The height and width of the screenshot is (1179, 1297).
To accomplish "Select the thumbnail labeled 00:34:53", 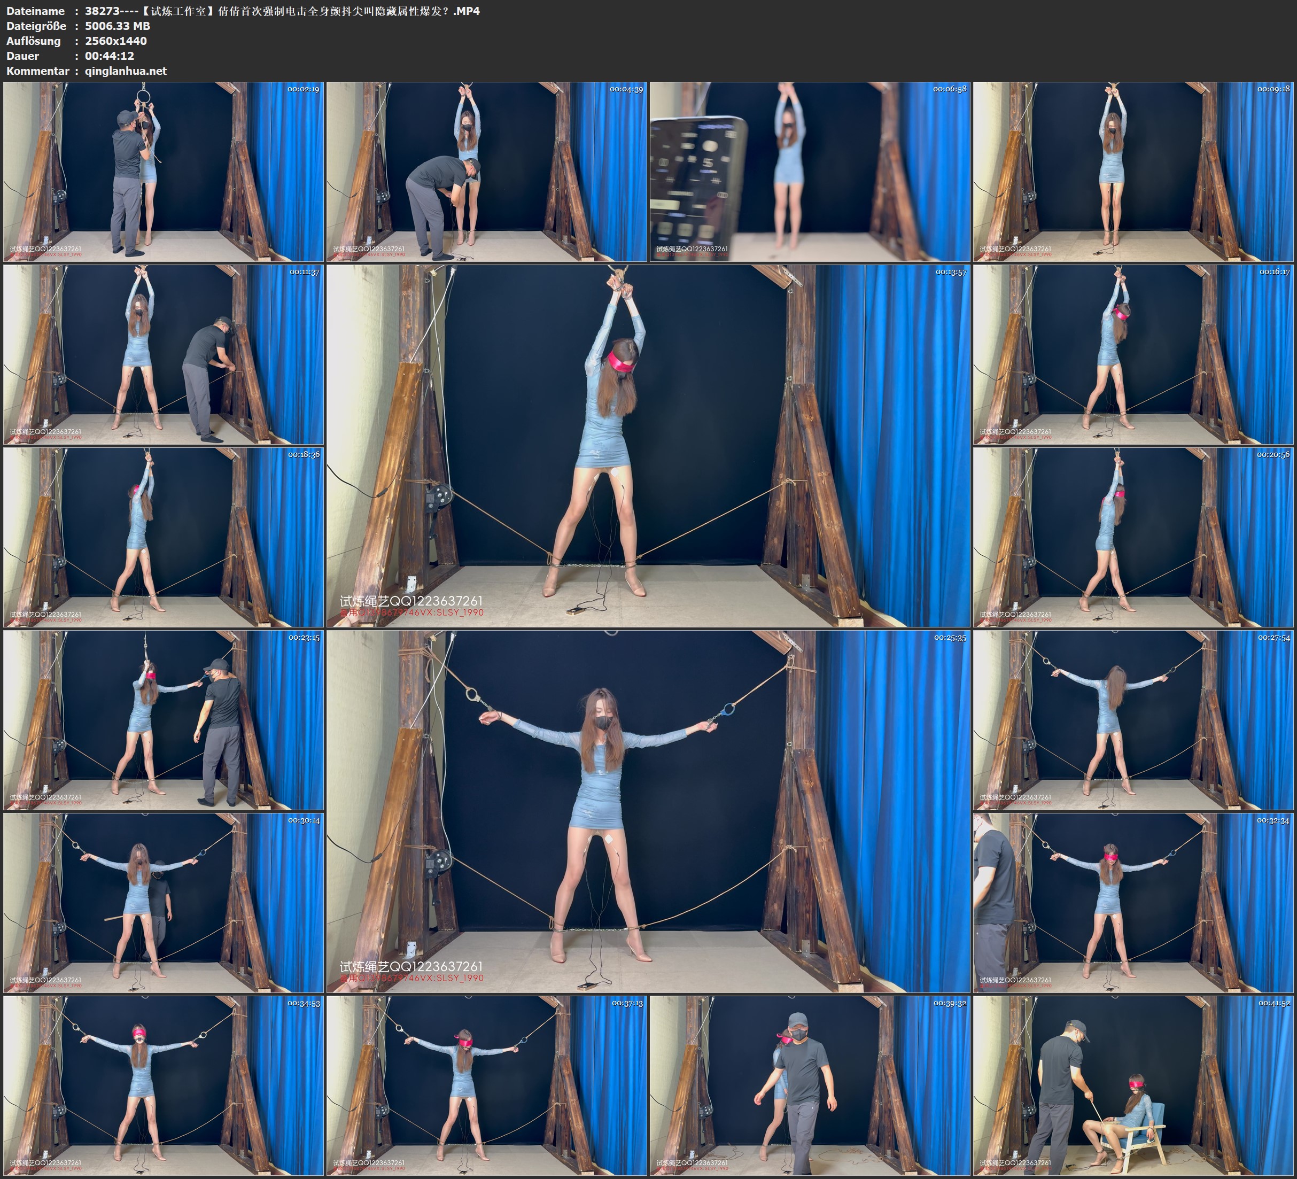I will click(x=164, y=1085).
